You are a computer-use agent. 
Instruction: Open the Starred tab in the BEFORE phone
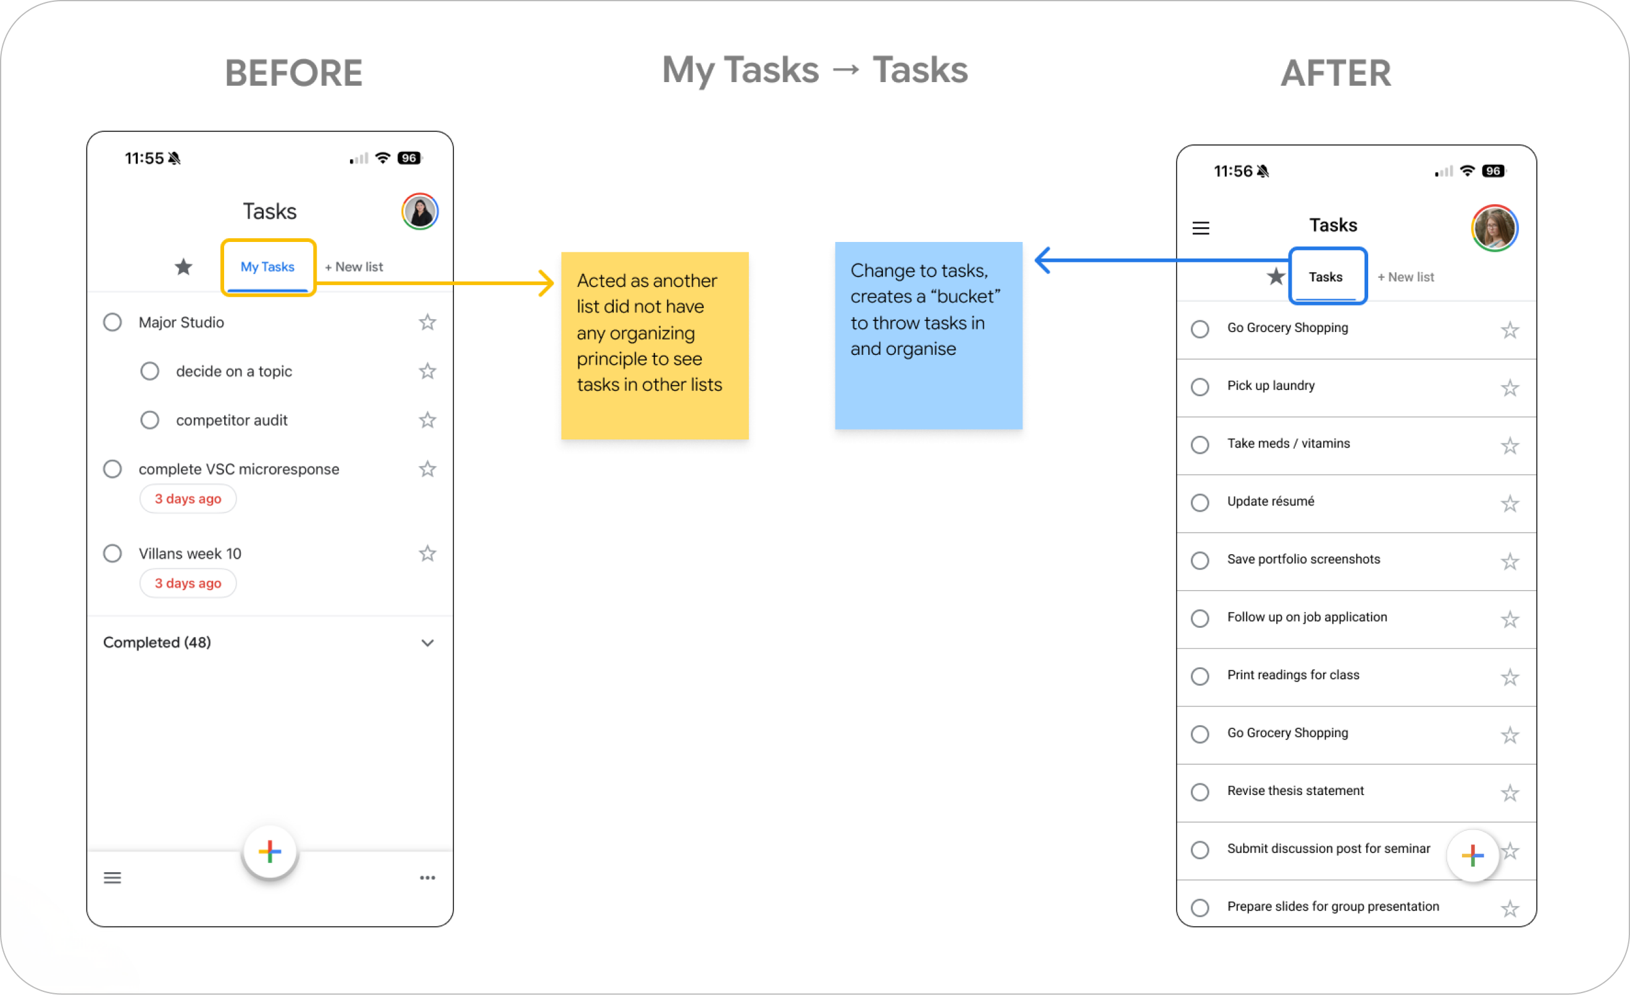tap(183, 267)
